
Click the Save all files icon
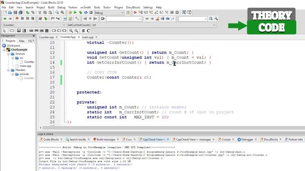coord(20,13)
